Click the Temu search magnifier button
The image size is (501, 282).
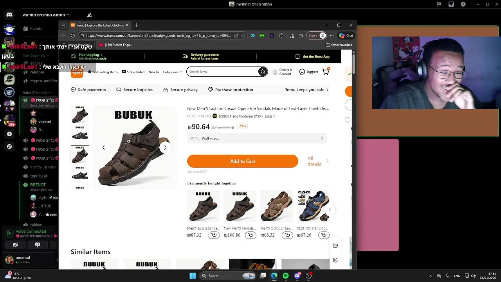[x=263, y=72]
